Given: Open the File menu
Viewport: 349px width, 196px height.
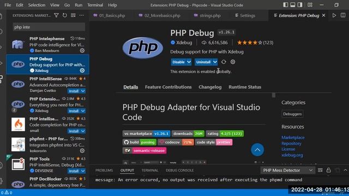Looking at the screenshot, I should pyautogui.click(x=8, y=5).
